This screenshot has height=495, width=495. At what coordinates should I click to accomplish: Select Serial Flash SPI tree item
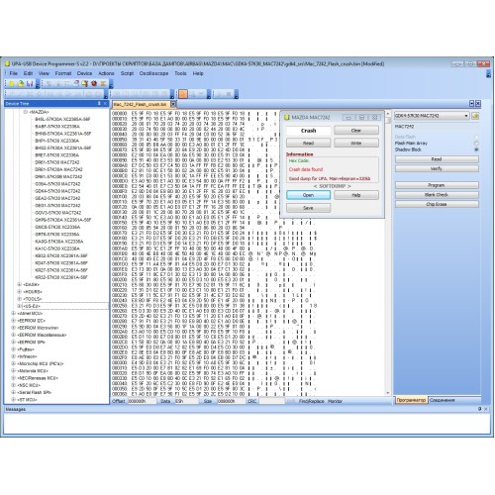tap(34, 392)
